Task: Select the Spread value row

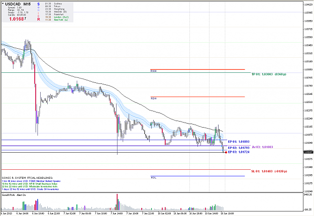Action: (x=15, y=8)
